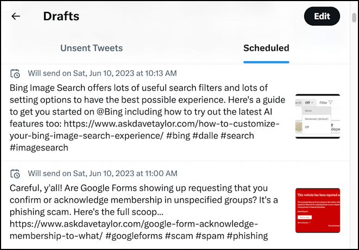Image resolution: width=359 pixels, height=250 pixels.
Task: Switch to the Unsent Tweets tab
Action: [91, 48]
